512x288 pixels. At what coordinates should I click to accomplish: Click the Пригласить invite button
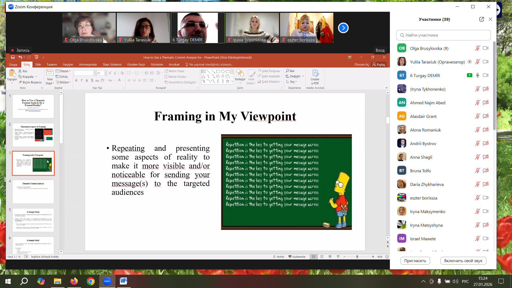(415, 261)
